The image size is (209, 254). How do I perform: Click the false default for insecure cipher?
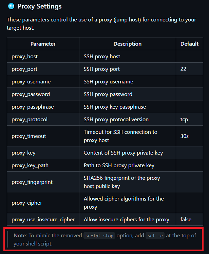[186, 220]
